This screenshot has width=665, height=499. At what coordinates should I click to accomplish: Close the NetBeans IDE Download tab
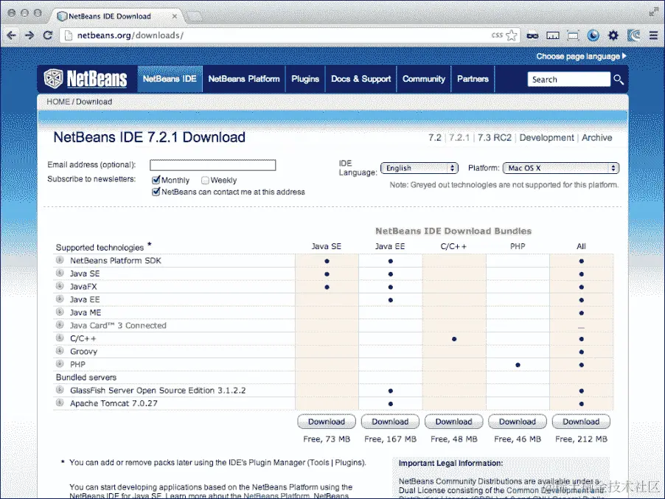click(x=174, y=16)
